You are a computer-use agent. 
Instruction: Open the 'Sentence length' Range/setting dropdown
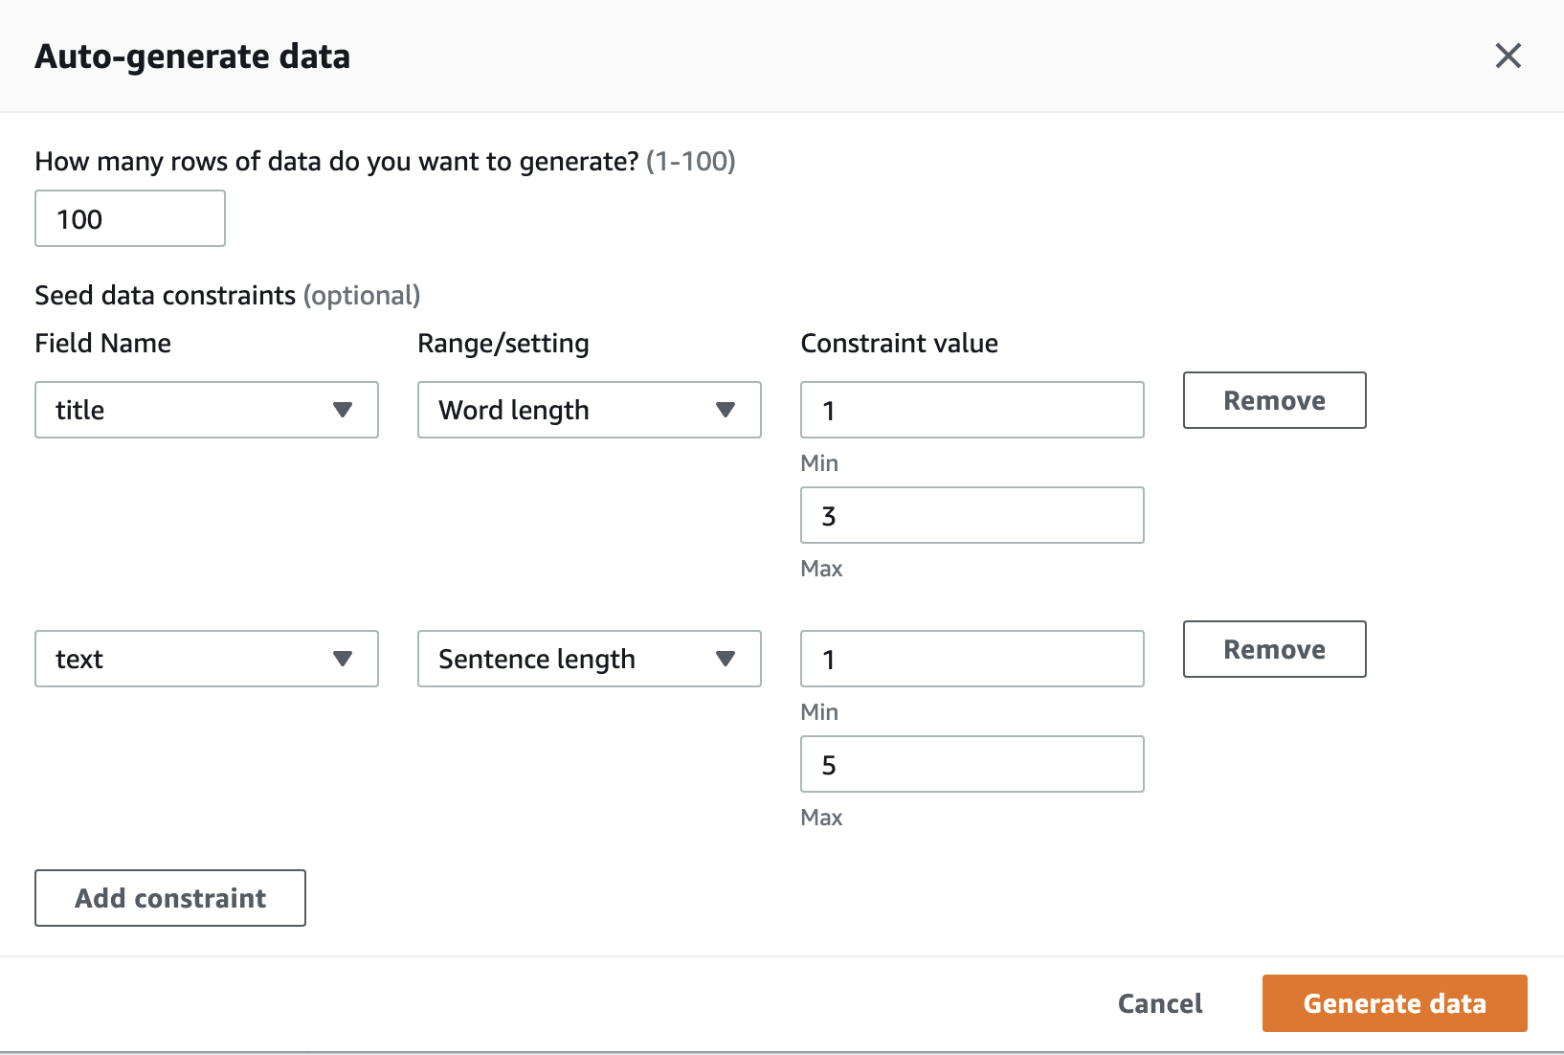pyautogui.click(x=590, y=659)
